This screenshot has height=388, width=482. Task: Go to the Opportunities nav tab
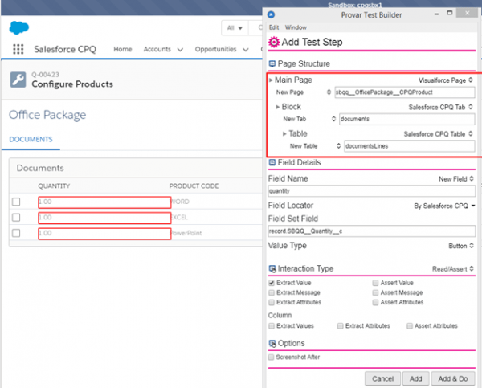pyautogui.click(x=215, y=49)
